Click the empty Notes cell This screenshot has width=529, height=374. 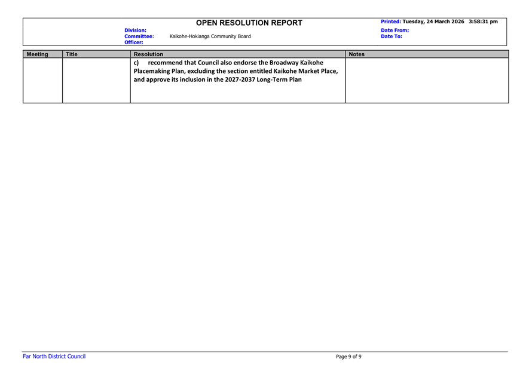[426, 80]
